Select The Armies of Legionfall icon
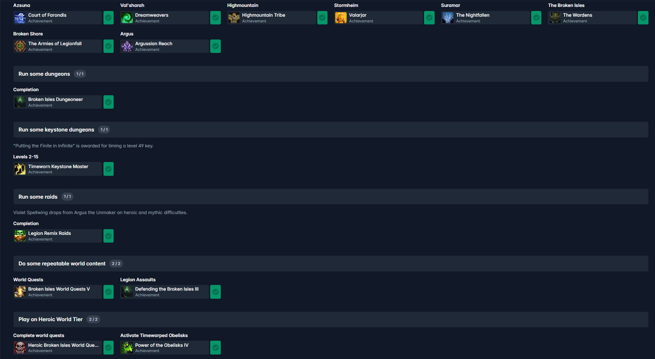The height and width of the screenshot is (359, 655). [x=20, y=46]
